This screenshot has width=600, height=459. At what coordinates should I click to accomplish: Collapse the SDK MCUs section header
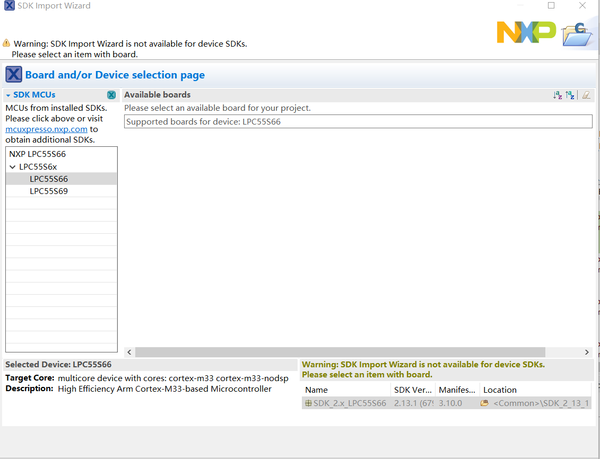[7, 94]
